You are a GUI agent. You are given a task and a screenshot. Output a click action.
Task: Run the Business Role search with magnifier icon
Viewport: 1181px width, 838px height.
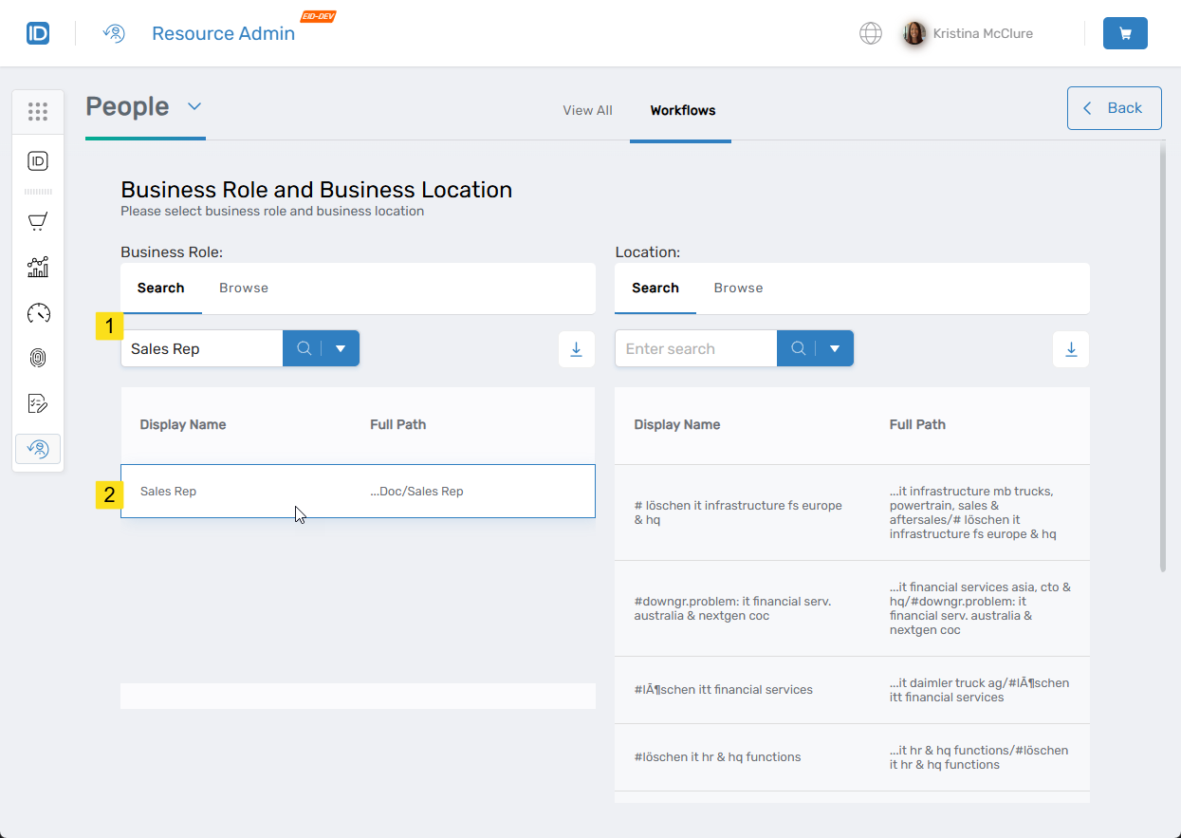coord(303,348)
